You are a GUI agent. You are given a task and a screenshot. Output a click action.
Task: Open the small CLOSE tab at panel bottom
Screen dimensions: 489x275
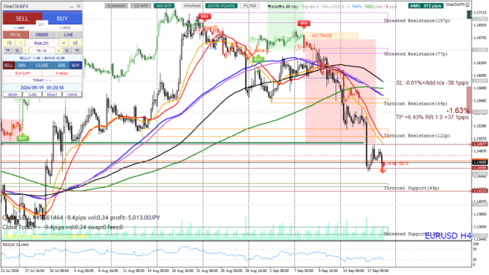32,95
